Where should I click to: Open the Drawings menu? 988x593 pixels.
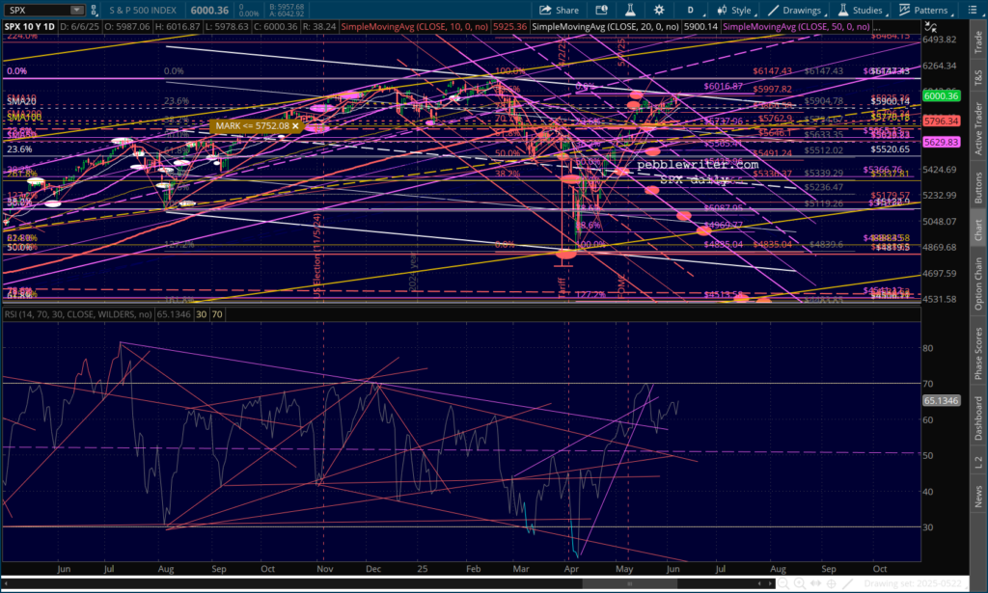(x=796, y=11)
